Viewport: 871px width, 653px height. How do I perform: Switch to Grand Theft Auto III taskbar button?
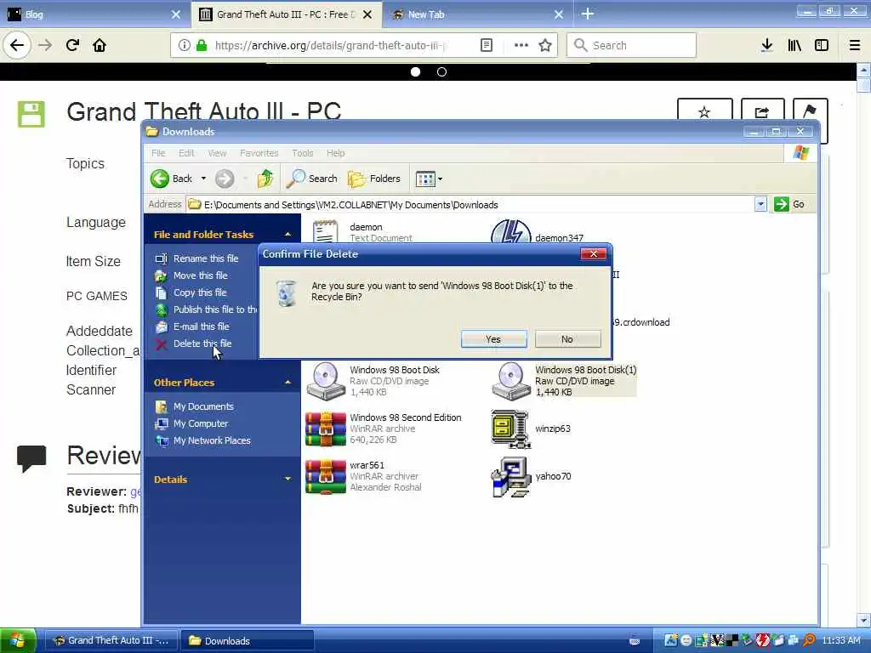(111, 640)
